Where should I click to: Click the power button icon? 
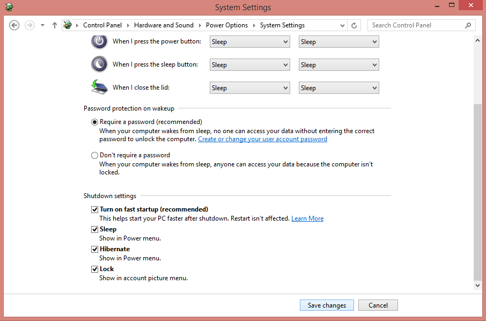(x=99, y=41)
